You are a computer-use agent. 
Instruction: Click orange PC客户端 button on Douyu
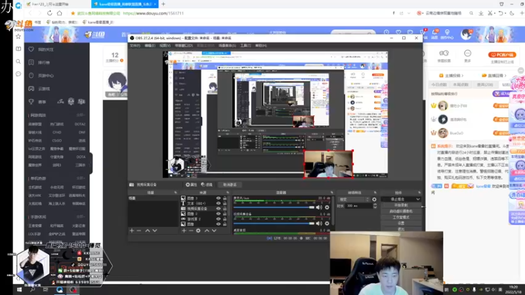click(x=502, y=54)
